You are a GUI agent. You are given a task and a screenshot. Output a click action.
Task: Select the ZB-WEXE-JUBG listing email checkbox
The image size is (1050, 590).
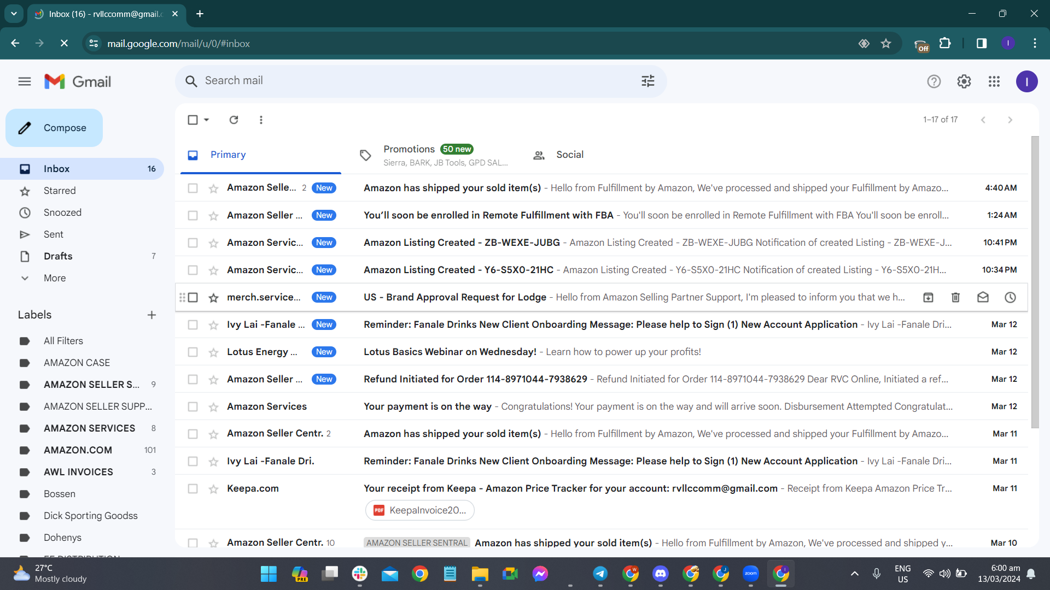pyautogui.click(x=192, y=243)
